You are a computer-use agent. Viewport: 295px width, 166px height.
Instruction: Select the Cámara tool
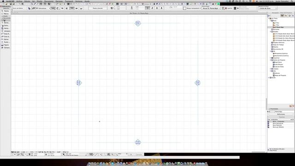[5, 48]
